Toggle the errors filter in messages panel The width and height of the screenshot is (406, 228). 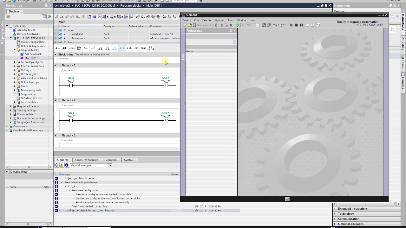click(x=56, y=165)
